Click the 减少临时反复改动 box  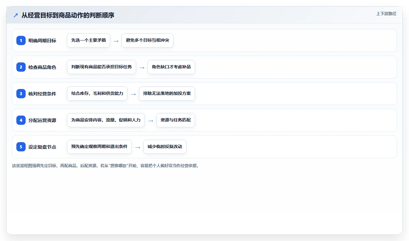point(165,147)
